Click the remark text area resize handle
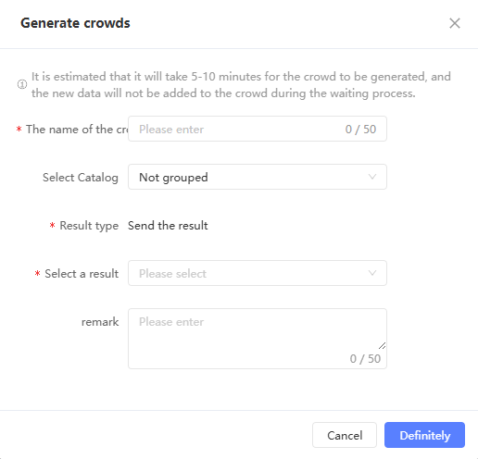The height and width of the screenshot is (459, 478). [382, 345]
